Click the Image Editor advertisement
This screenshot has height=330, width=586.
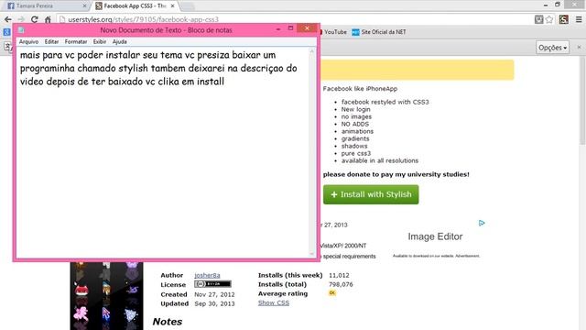coord(435,236)
